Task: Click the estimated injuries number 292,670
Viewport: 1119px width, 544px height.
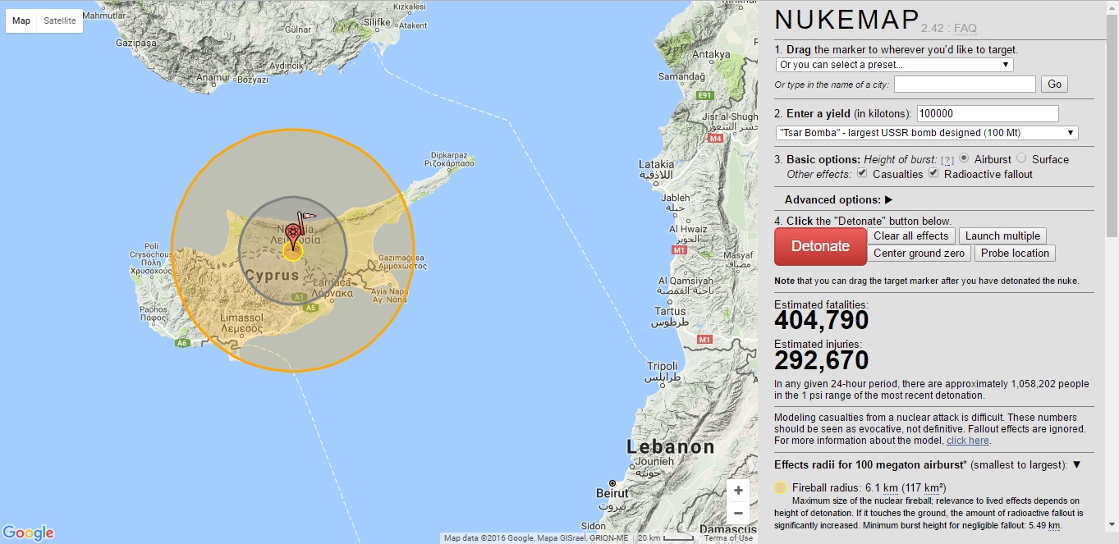Action: coord(821,361)
